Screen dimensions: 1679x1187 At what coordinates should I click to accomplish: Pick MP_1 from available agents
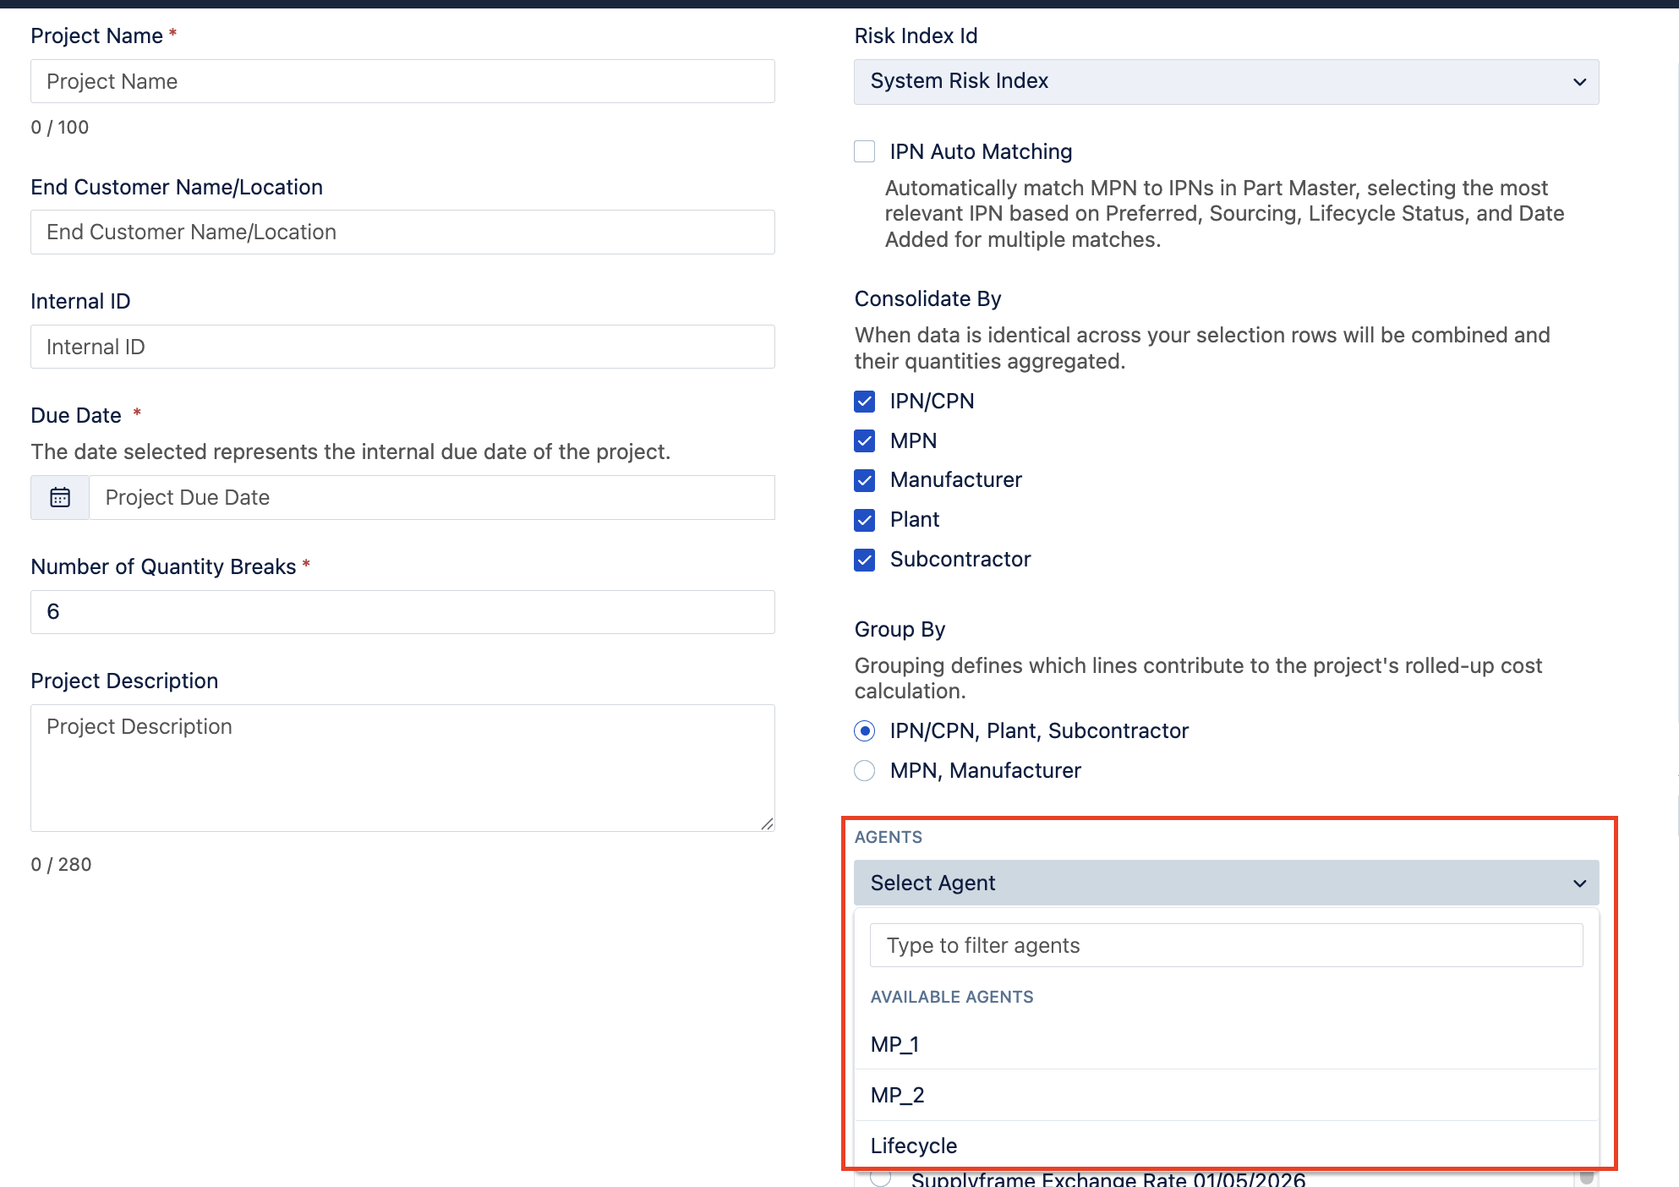[x=894, y=1044]
